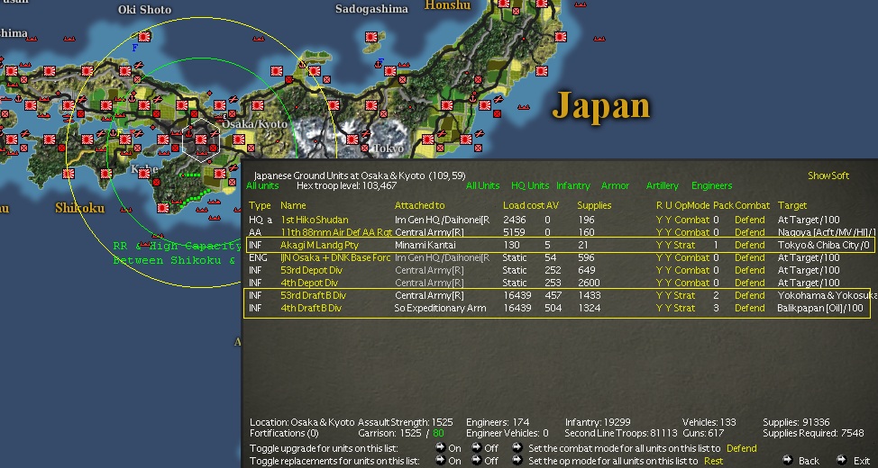Click 'Balikpapan [Oil]/100' target
Image resolution: width=878 pixels, height=468 pixels.
click(x=820, y=308)
